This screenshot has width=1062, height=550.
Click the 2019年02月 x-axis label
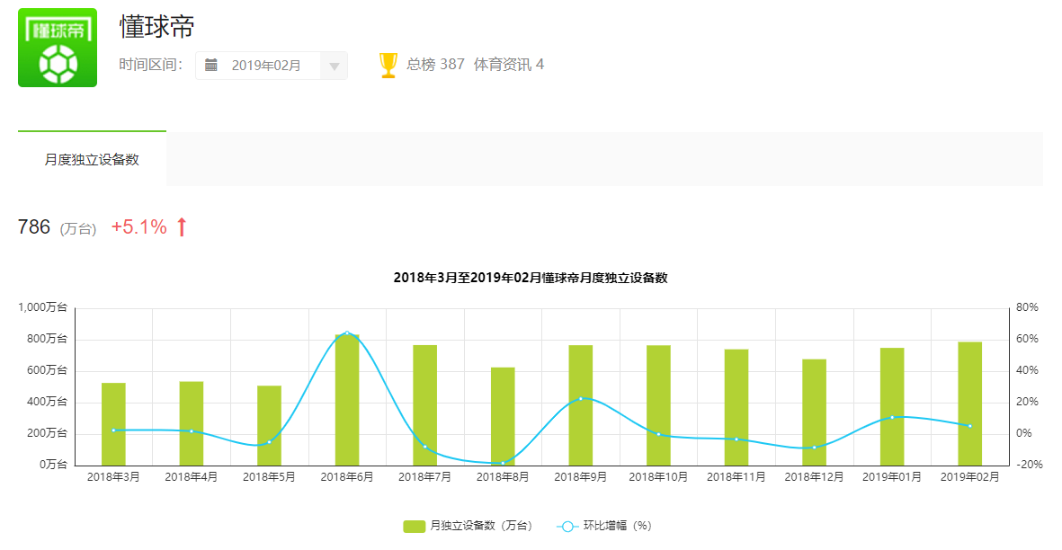pos(970,477)
